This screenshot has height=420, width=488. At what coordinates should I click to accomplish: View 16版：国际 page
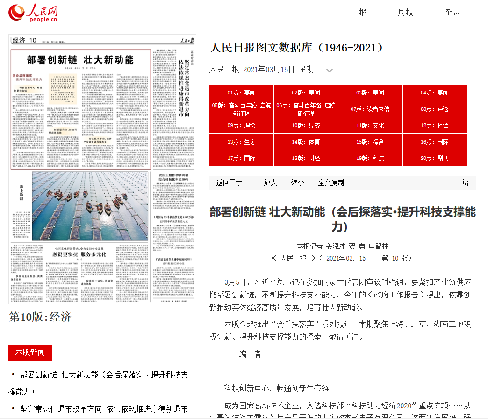pyautogui.click(x=434, y=142)
